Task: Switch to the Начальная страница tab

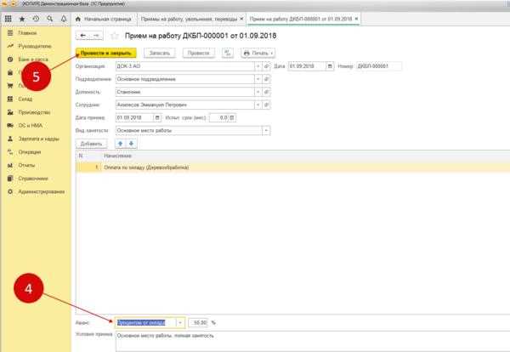Action: (104, 20)
